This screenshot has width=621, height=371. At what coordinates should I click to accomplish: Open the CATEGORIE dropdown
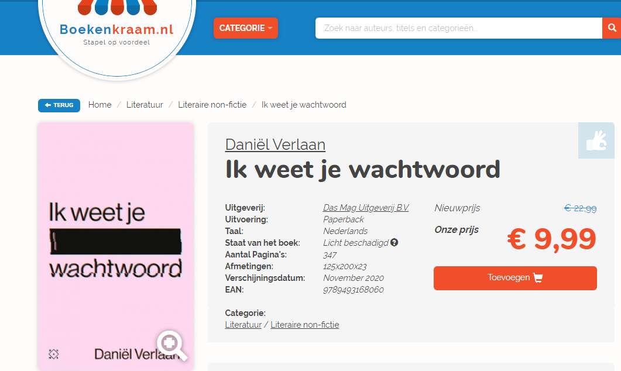click(246, 28)
